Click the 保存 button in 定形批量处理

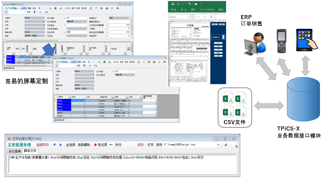click(x=159, y=145)
